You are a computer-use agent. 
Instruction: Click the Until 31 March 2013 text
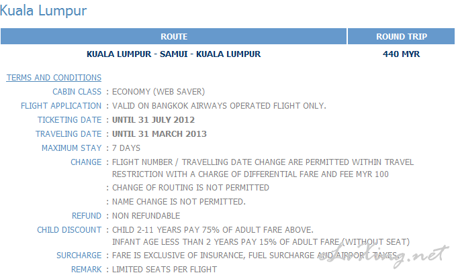pyautogui.click(x=159, y=134)
